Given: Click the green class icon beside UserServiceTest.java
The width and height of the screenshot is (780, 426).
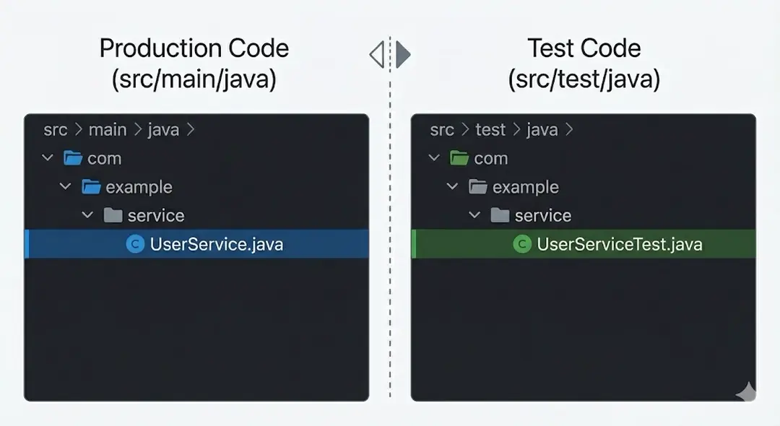Looking at the screenshot, I should pyautogui.click(x=522, y=244).
